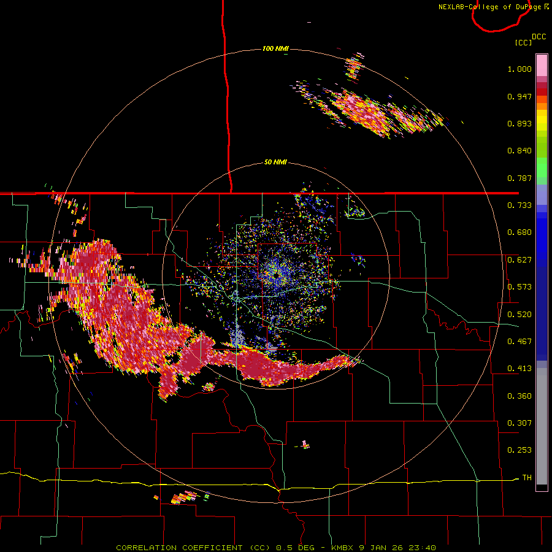Select the 0.253 legend value

[519, 450]
